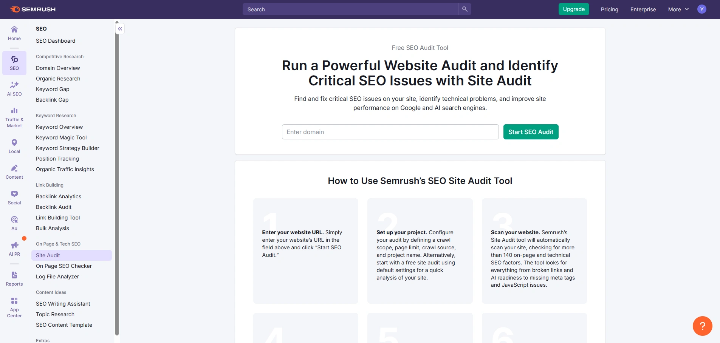Select the AI SEO sparkle icon
The width and height of the screenshot is (720, 343).
pyautogui.click(x=14, y=85)
